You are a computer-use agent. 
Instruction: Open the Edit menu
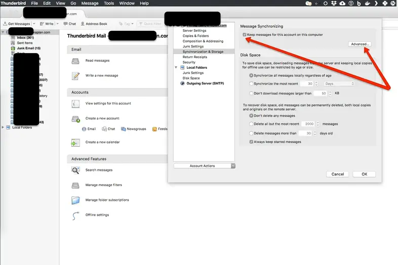pyautogui.click(x=47, y=4)
